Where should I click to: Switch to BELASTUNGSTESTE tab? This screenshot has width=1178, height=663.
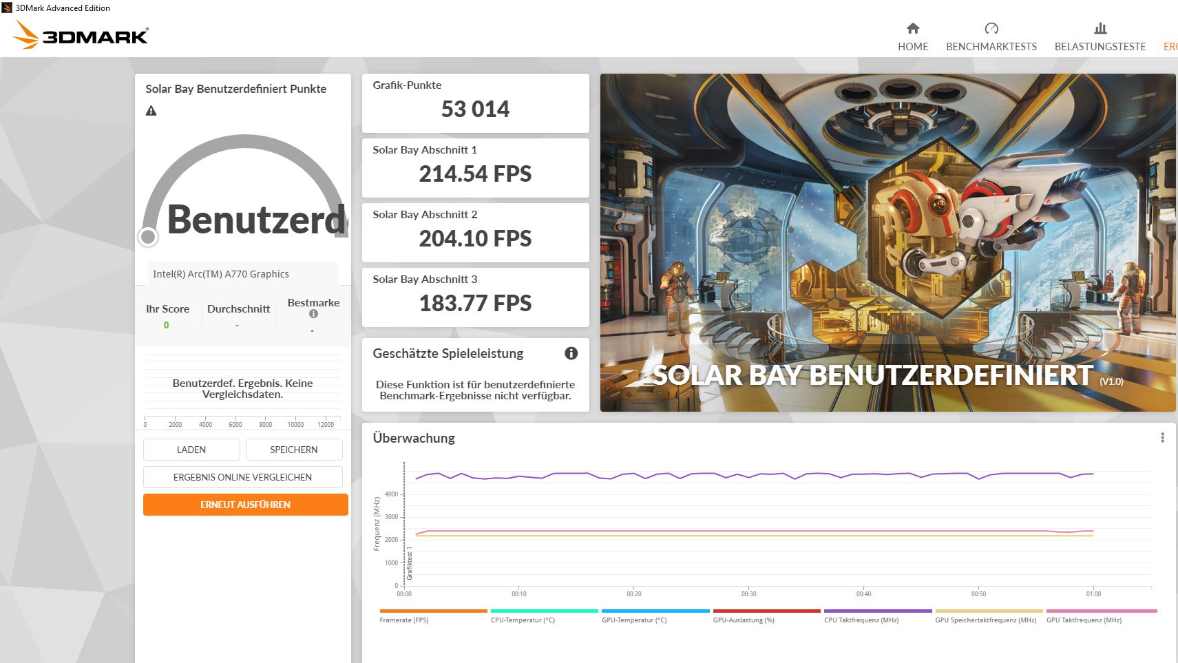click(1100, 46)
